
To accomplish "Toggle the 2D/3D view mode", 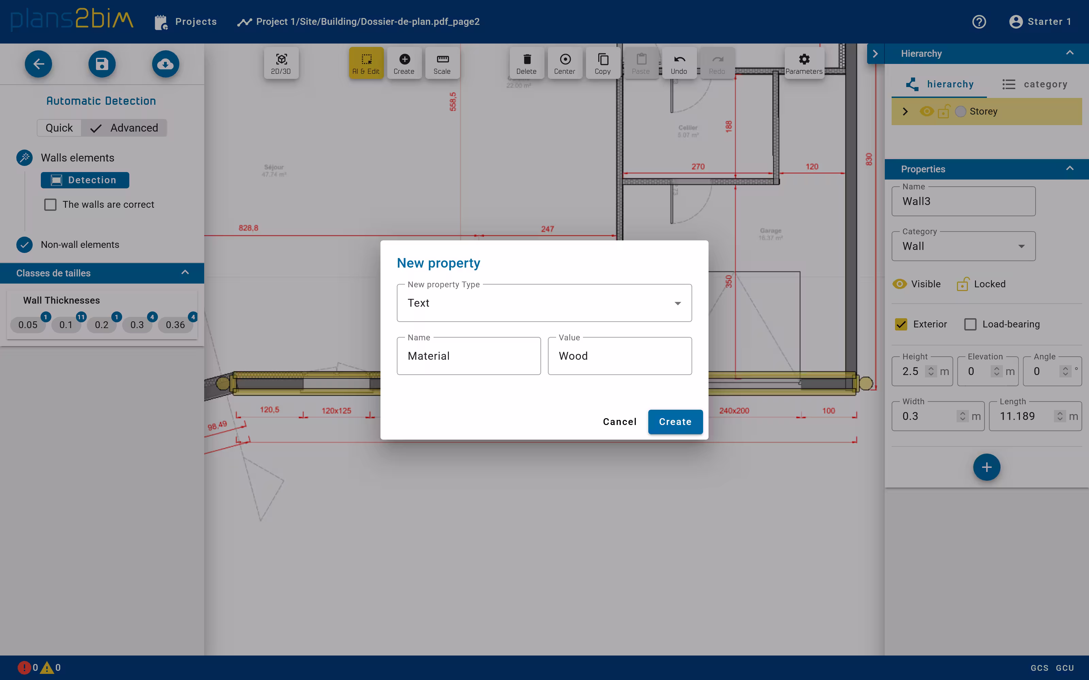I will tap(280, 63).
